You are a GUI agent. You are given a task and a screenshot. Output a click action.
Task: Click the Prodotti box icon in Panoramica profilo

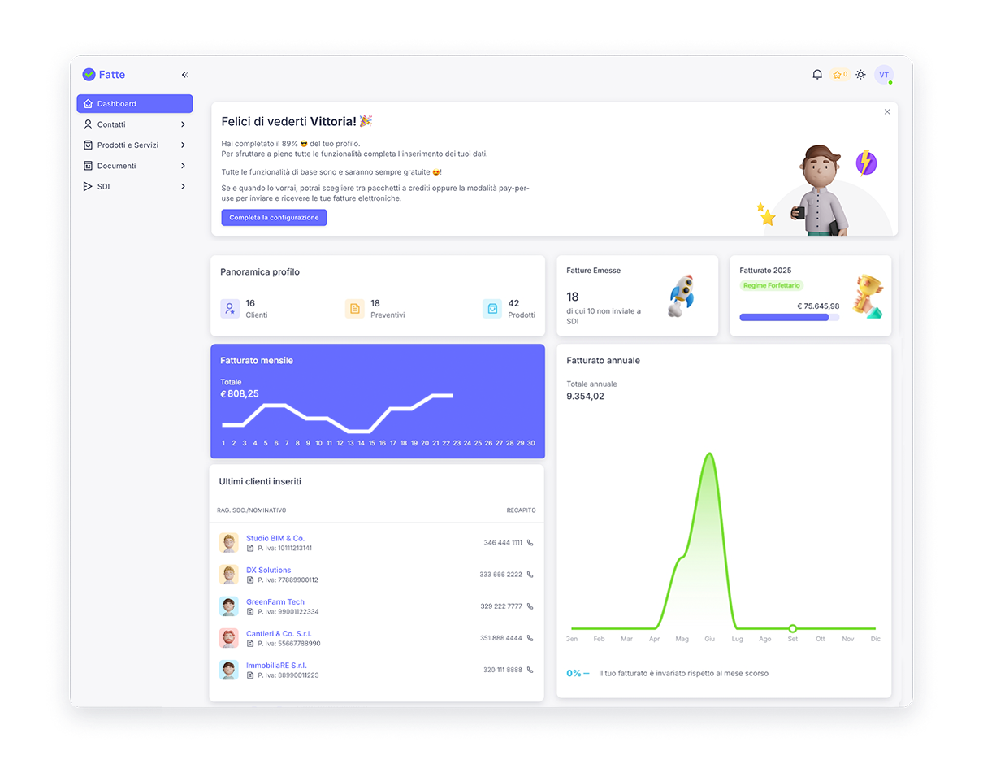coord(492,309)
